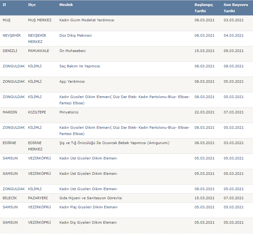Open the Amigurumi oyuncak bebek course link

pyautogui.click(x=114, y=143)
